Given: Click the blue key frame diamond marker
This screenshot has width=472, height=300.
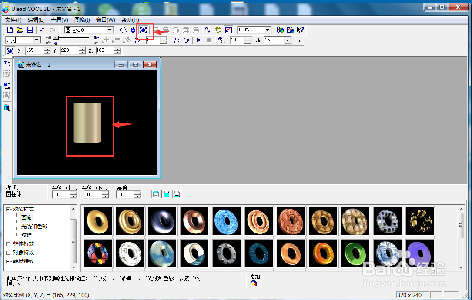Looking at the screenshot, I should click(56, 43).
